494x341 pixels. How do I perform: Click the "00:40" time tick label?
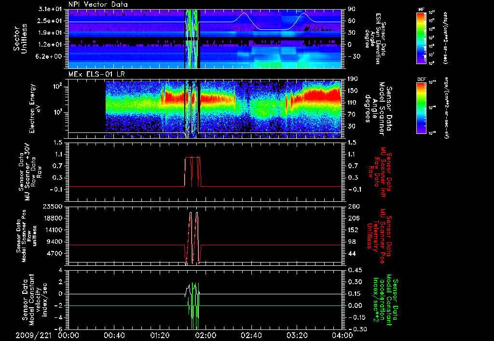pos(114,335)
